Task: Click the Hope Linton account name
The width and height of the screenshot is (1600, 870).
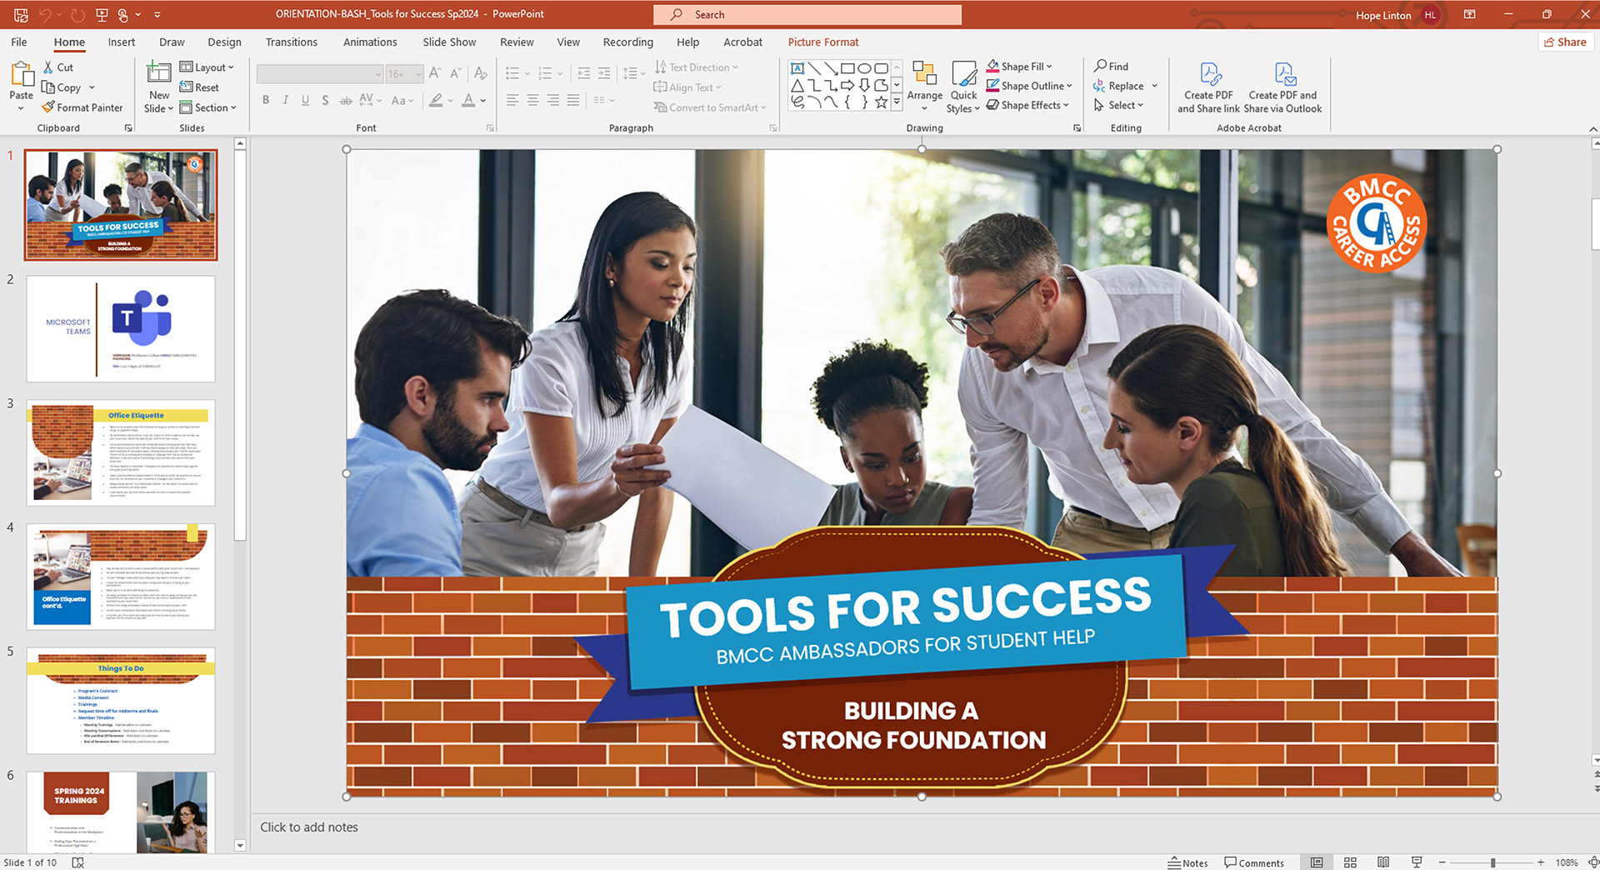Action: (x=1383, y=15)
